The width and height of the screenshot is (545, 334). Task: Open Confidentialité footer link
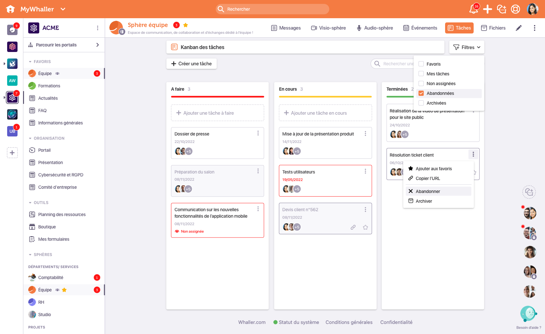click(x=396, y=322)
